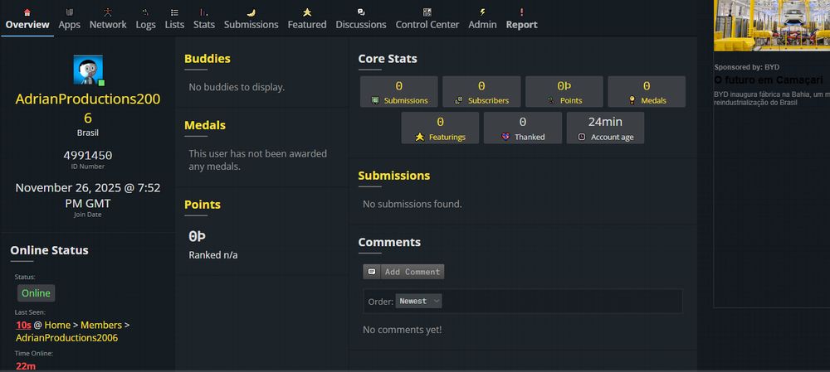
Task: Open the Report tab label
Action: point(521,25)
